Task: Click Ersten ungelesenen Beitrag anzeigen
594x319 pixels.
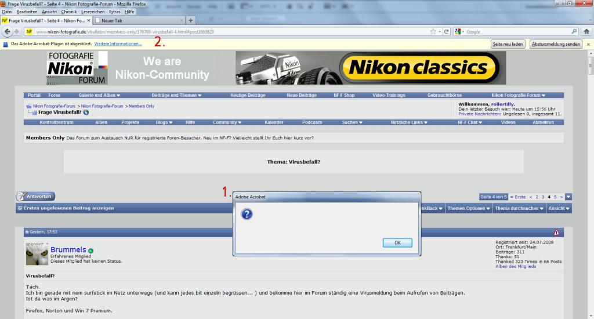Action: click(68, 208)
